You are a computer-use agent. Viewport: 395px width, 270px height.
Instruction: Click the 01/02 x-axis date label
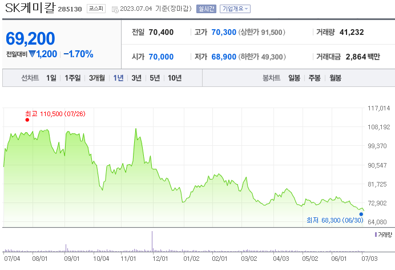pyautogui.click(x=191, y=259)
